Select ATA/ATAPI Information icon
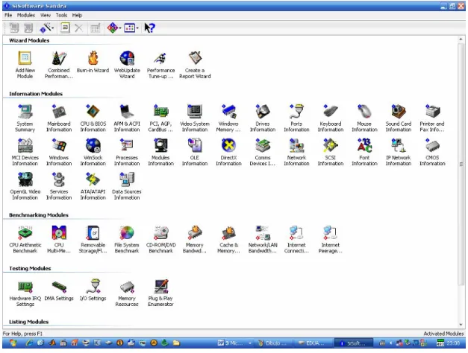468x353 pixels. point(93,186)
